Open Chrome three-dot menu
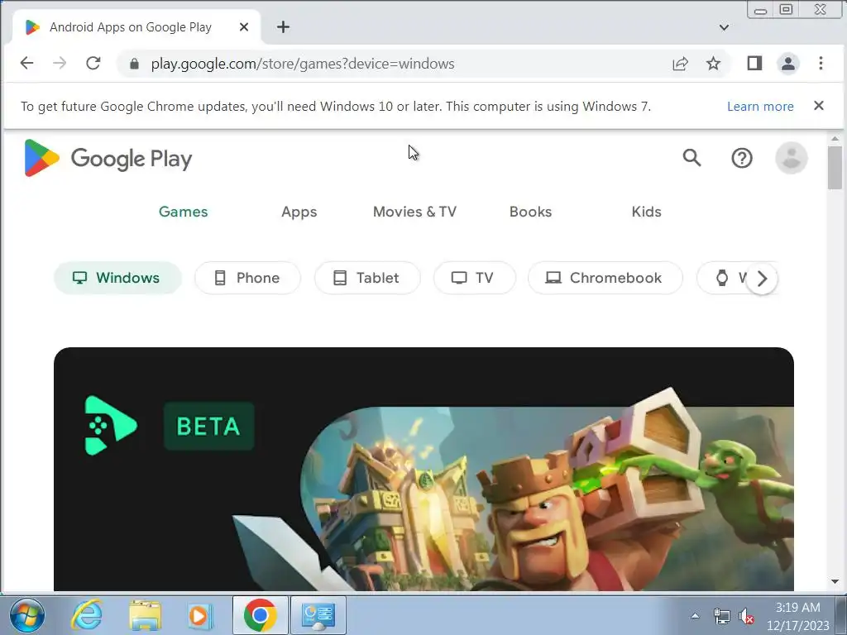Viewport: 847px width, 635px height. point(821,63)
